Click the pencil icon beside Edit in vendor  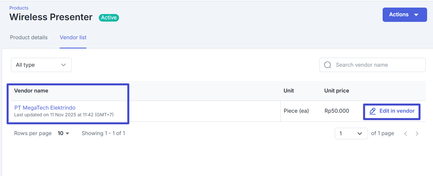373,111
